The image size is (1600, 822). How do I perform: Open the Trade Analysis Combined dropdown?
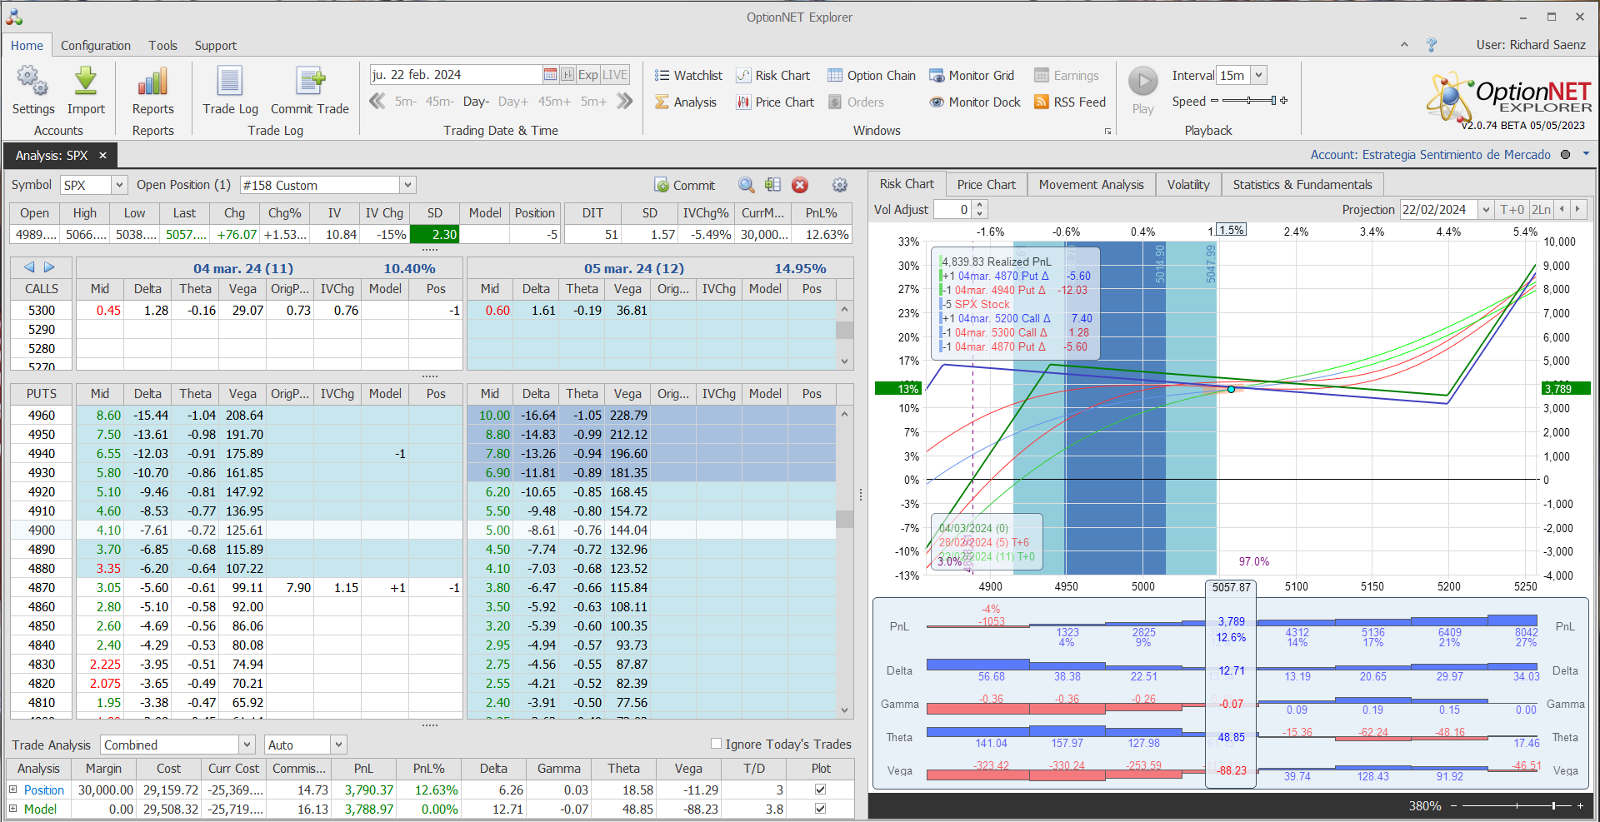click(247, 745)
